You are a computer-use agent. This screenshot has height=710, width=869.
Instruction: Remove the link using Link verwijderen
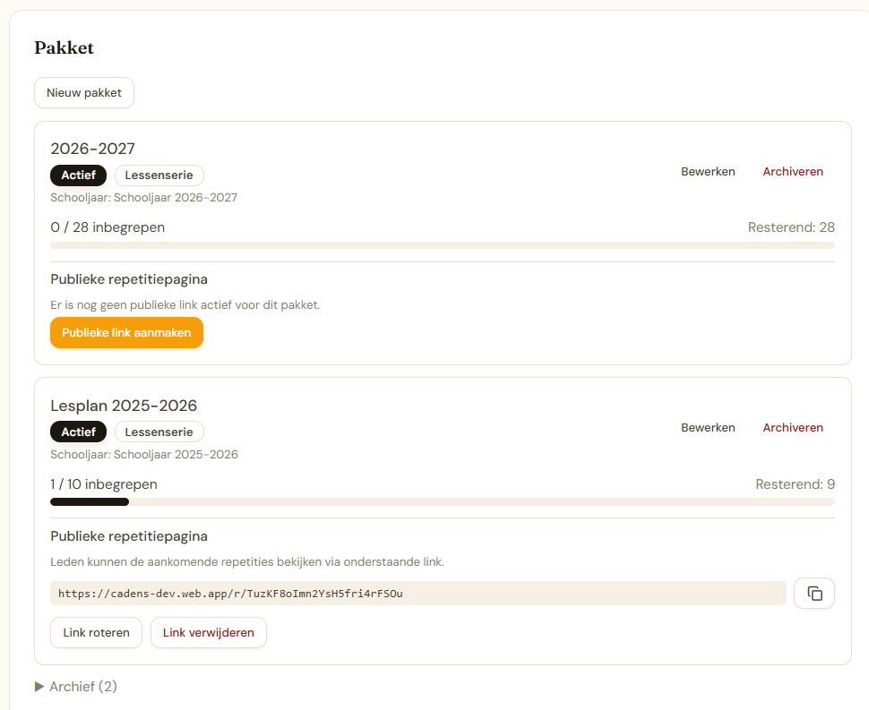[x=208, y=633]
